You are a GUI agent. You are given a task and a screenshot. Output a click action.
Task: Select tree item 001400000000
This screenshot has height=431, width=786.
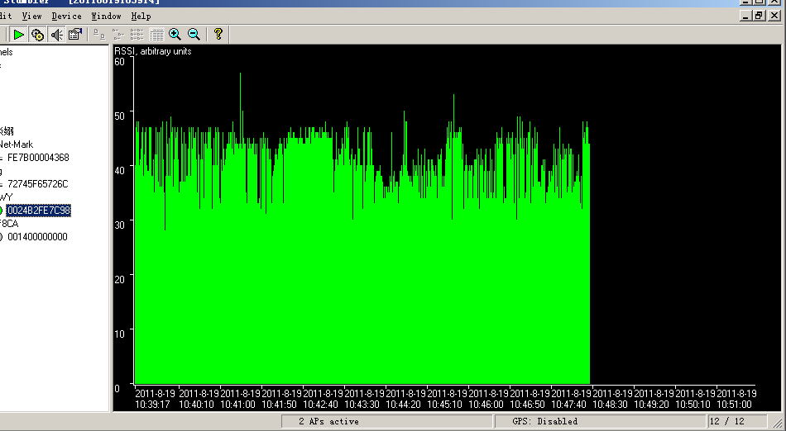(37, 237)
